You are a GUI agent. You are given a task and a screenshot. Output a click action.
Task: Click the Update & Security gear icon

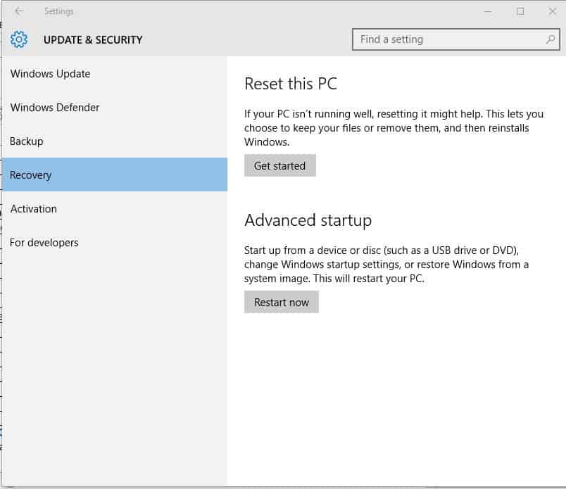(19, 39)
